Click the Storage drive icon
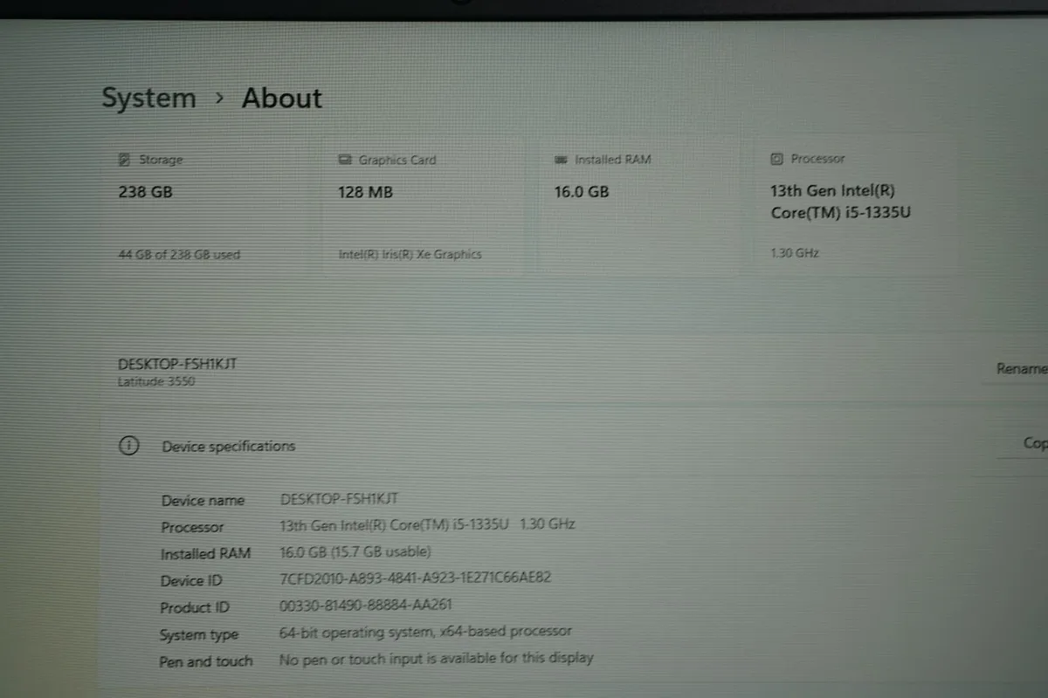Image resolution: width=1048 pixels, height=698 pixels. pyautogui.click(x=124, y=160)
